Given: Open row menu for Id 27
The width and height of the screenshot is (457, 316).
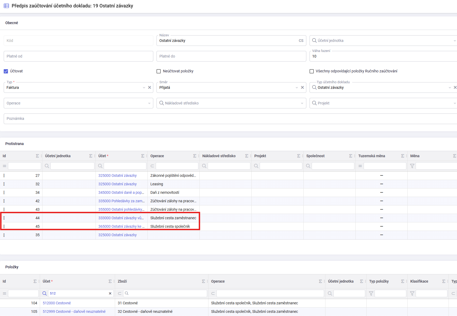Looking at the screenshot, I should coord(4,175).
